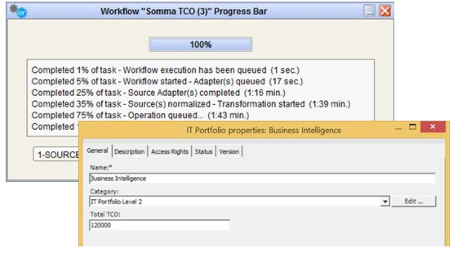
Task: Select the "Workflow execution has been queued" log line
Action: [x=166, y=70]
